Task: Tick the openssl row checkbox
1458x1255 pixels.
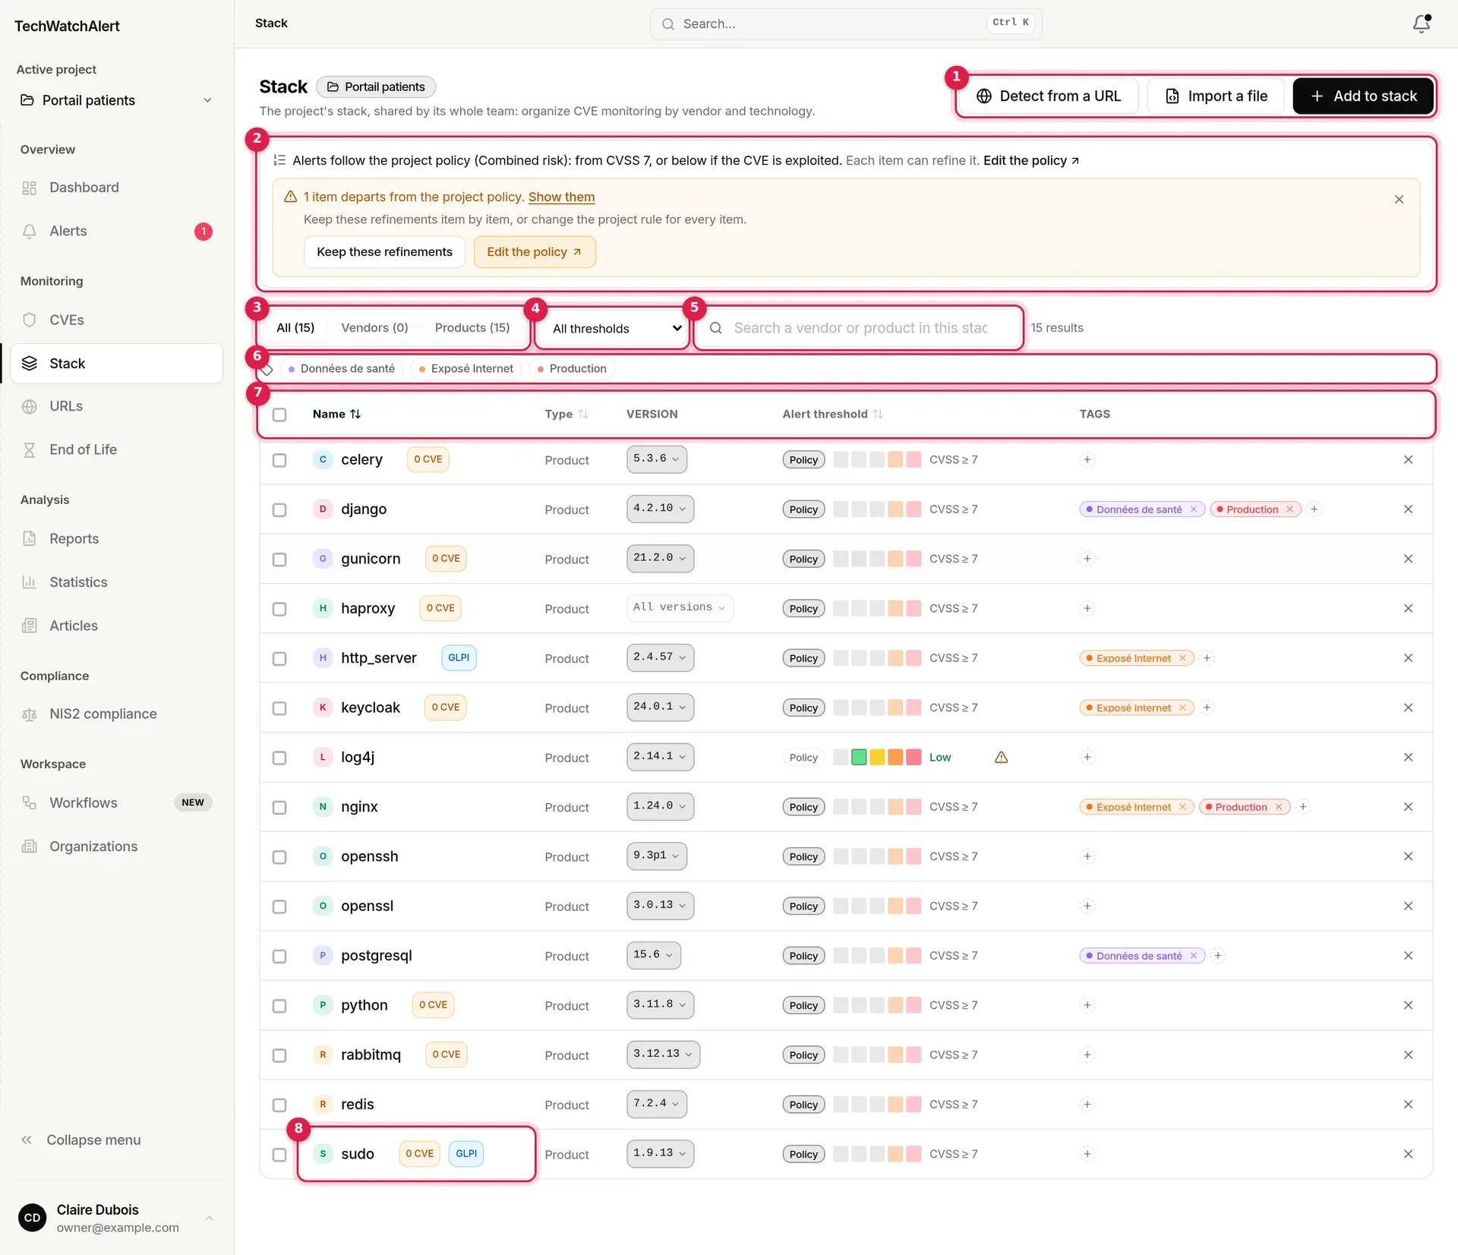Action: [x=279, y=907]
